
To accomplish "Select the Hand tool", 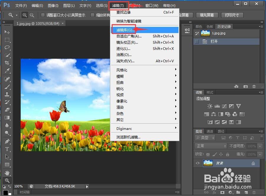I will [x=7, y=173].
